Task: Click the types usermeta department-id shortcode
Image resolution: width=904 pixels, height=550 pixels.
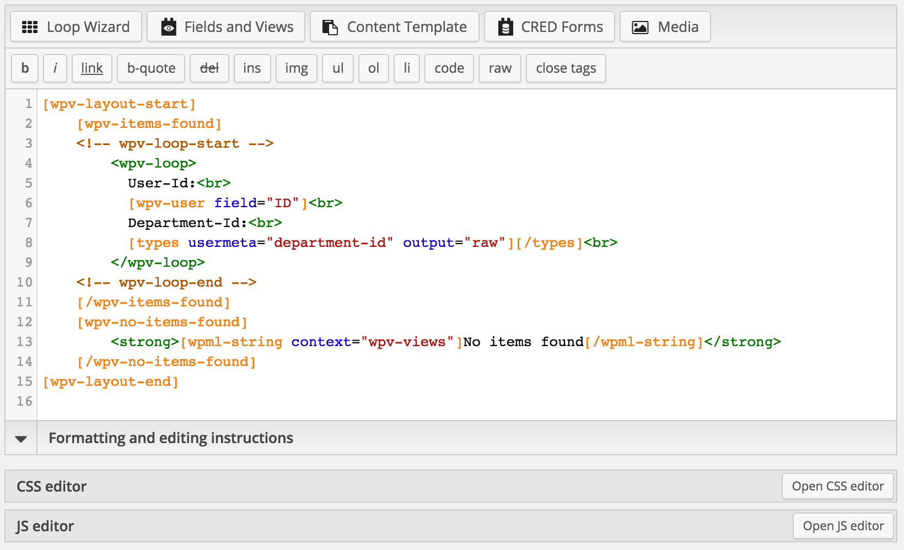Action: (x=356, y=242)
